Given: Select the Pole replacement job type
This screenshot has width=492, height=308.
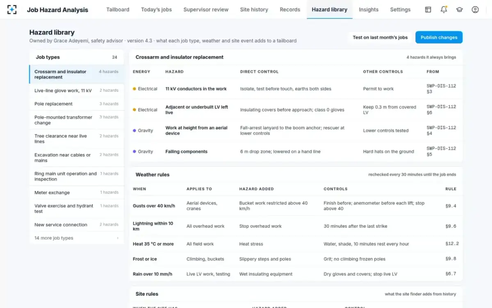Looking at the screenshot, I should point(76,104).
